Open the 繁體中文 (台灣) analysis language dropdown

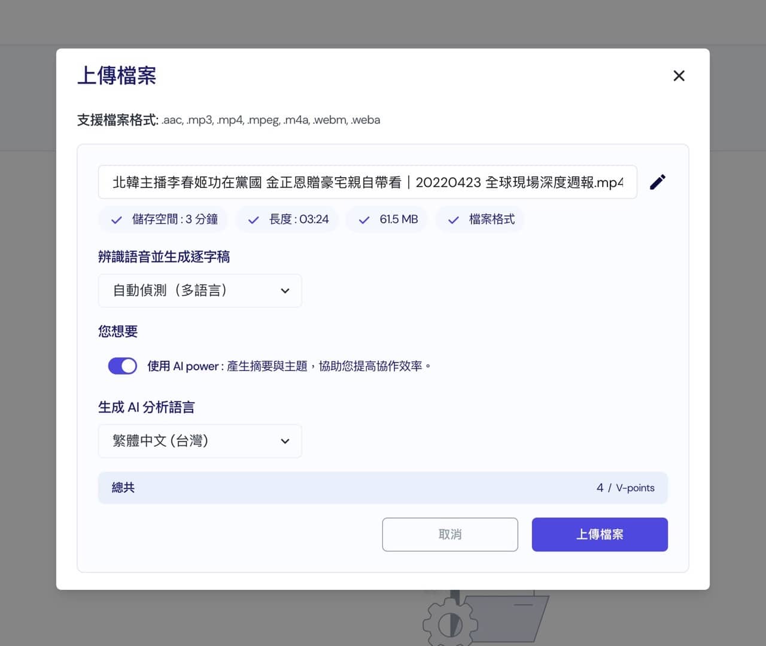coord(200,441)
